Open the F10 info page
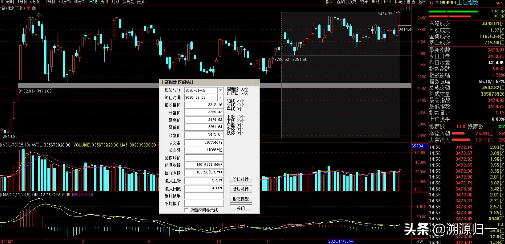505x244 pixels. [x=387, y=2]
